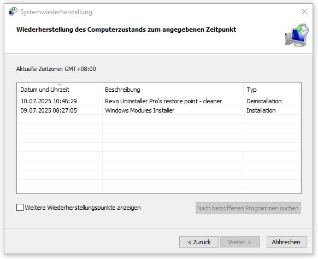Select restore point 10.07.2025 10:46:29
Viewport: 318px width, 259px height.
pyautogui.click(x=49, y=101)
